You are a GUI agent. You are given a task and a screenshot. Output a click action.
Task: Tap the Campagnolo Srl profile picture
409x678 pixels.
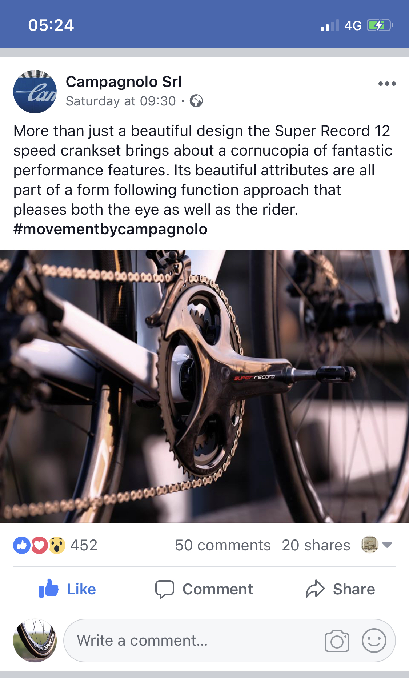click(35, 92)
